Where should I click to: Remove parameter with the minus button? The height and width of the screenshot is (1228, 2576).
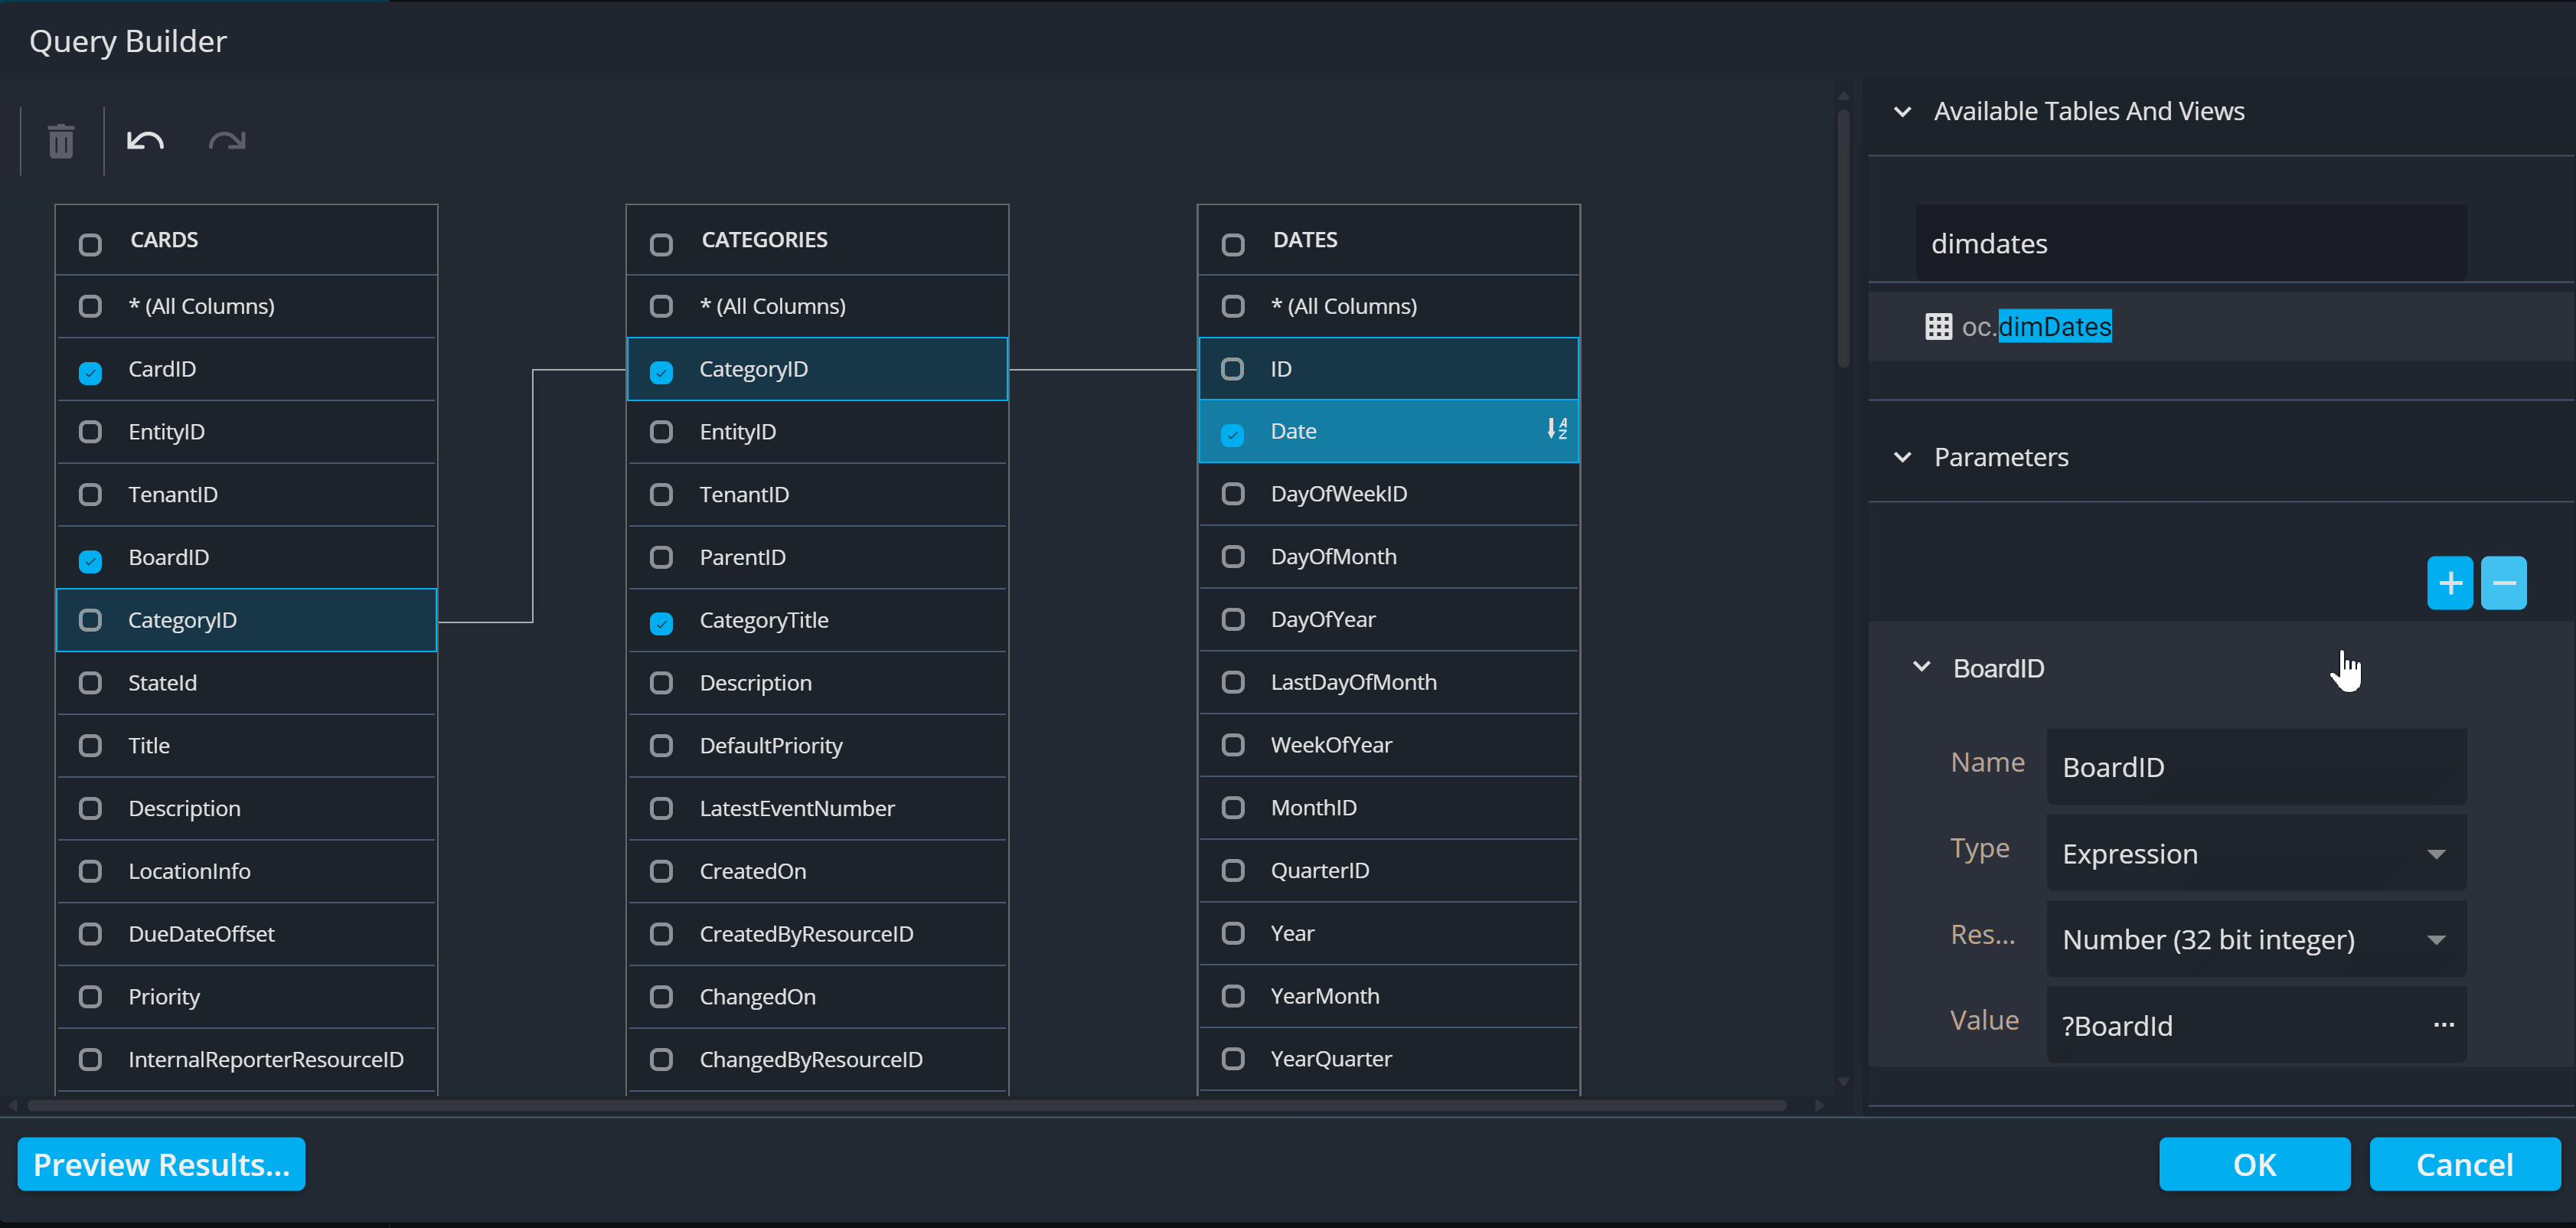[x=2503, y=583]
